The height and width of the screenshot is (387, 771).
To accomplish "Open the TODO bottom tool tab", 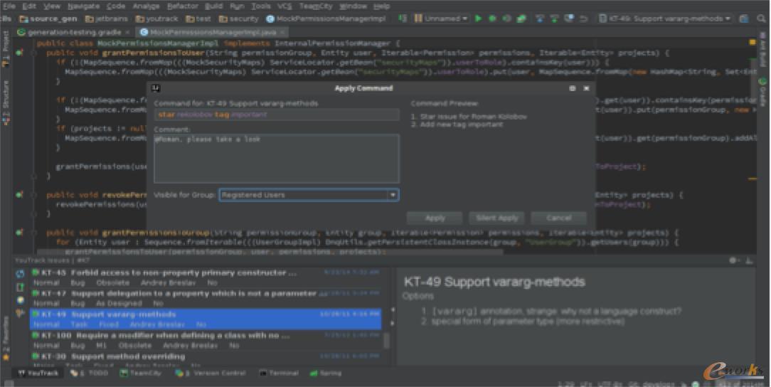I will point(89,373).
